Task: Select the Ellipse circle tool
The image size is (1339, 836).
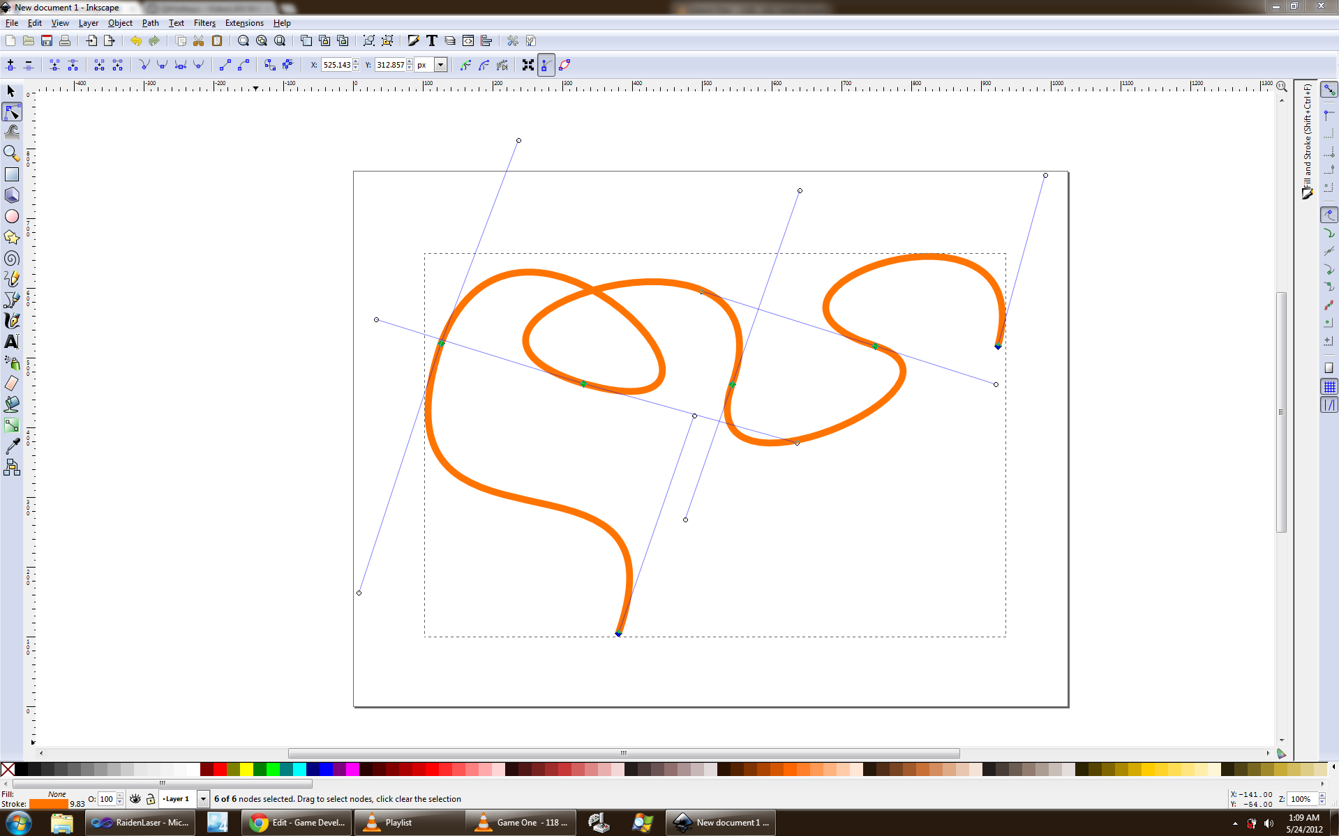Action: (x=11, y=216)
